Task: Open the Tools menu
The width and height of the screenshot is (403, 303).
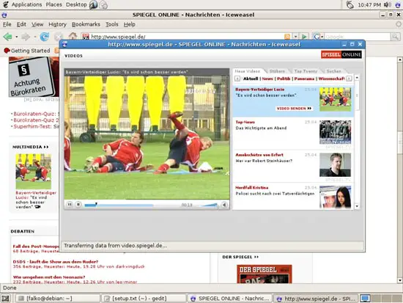Action: click(x=112, y=24)
